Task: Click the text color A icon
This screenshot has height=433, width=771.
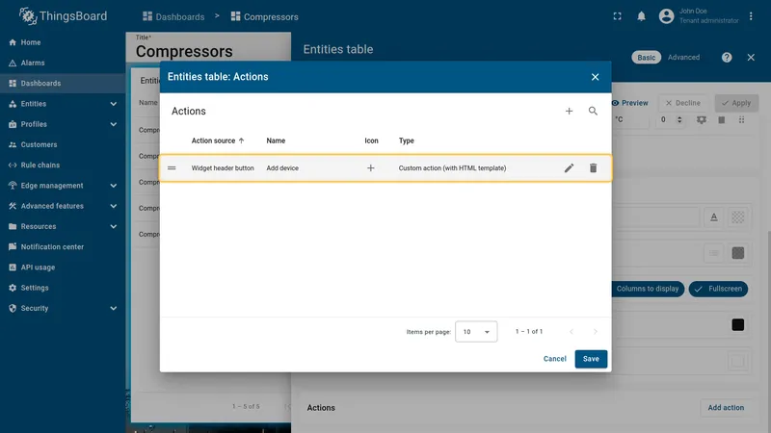Action: [714, 217]
